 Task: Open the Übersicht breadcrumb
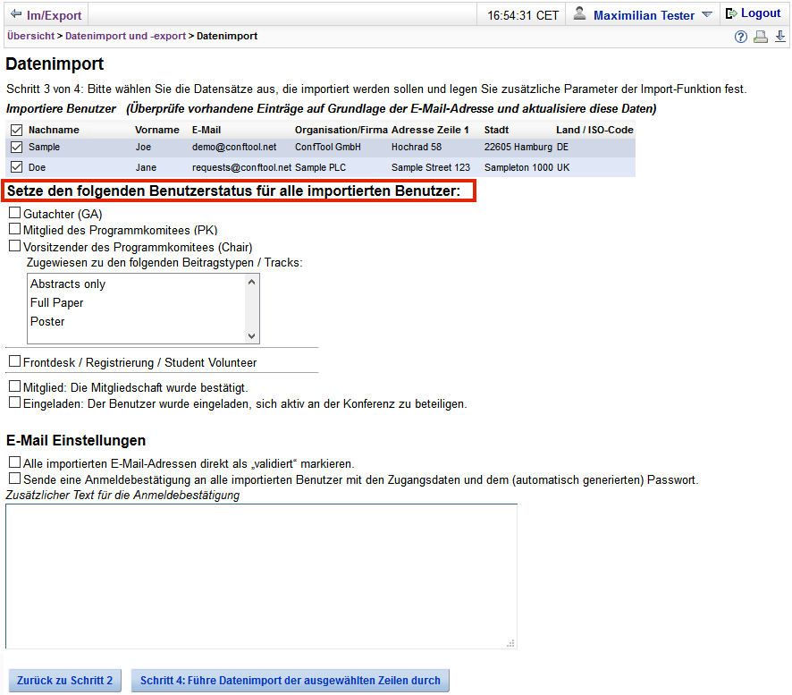[x=30, y=36]
